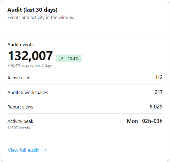This screenshot has height=162, width=170.
Task: Click the Activity peak label
Action: pyautogui.click(x=20, y=122)
